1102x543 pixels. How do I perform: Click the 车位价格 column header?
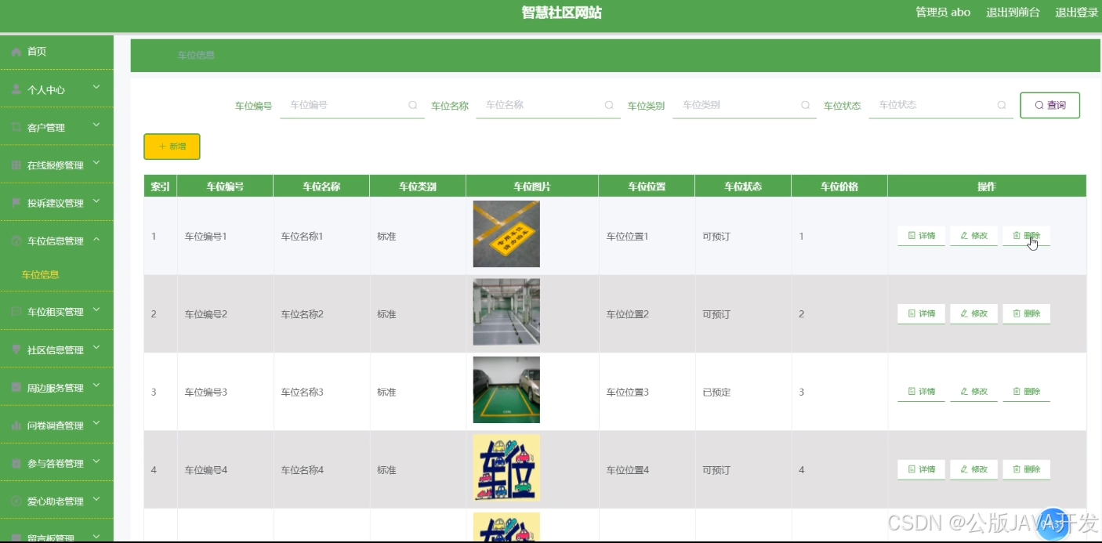[x=839, y=186]
